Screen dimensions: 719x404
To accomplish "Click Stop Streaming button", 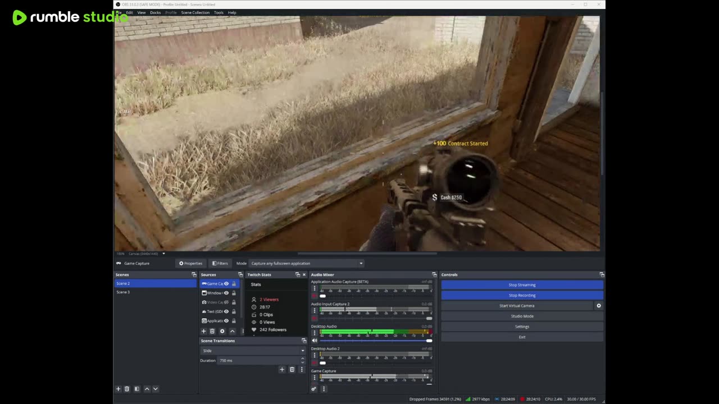I will pos(522,285).
